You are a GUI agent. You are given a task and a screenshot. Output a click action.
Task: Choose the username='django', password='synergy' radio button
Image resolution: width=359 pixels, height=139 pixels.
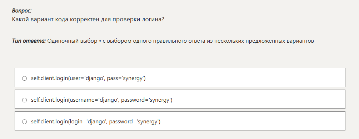[24, 100]
